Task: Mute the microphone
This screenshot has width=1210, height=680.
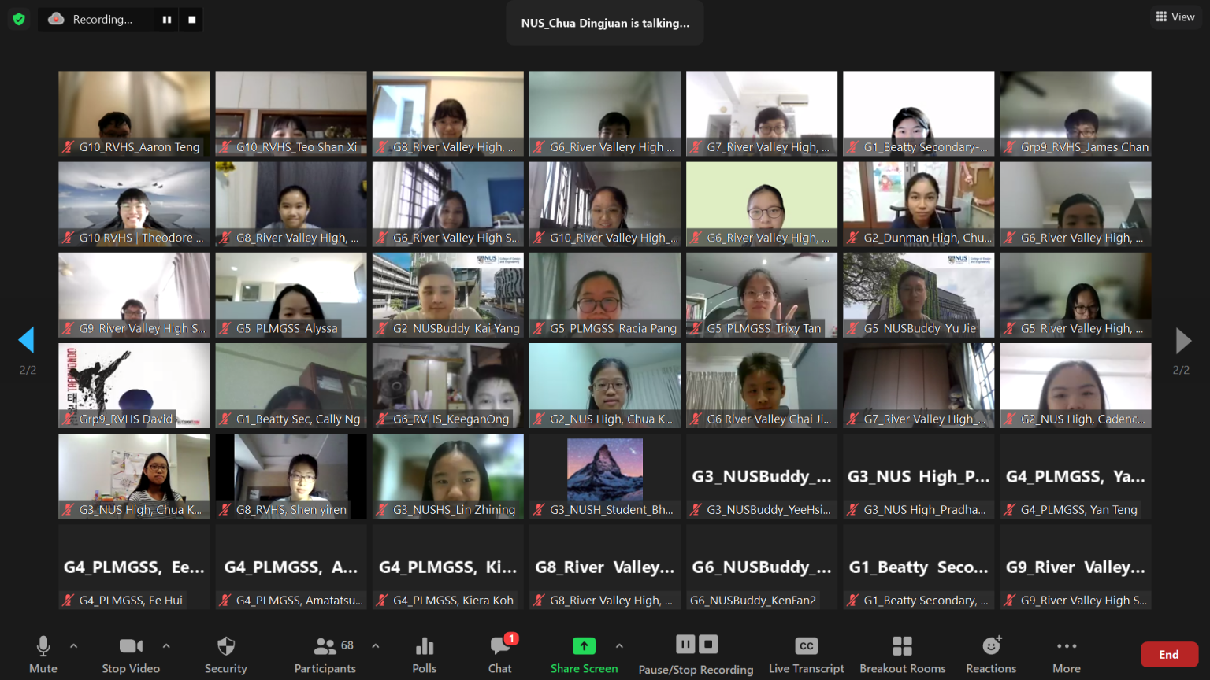Action: point(43,654)
